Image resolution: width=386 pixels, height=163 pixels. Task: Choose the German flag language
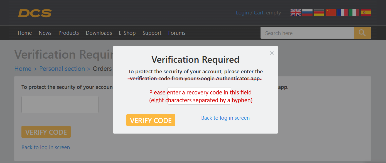pos(319,12)
